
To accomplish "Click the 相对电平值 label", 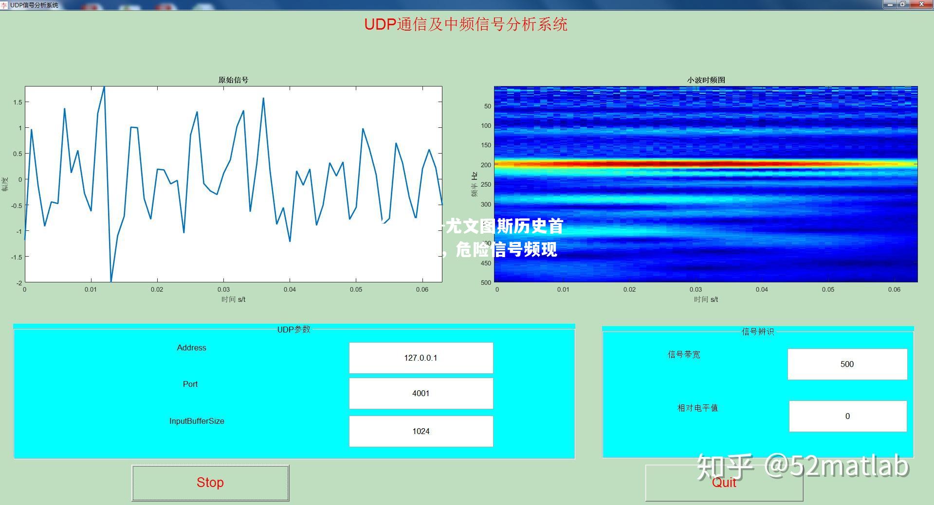I will pos(697,408).
